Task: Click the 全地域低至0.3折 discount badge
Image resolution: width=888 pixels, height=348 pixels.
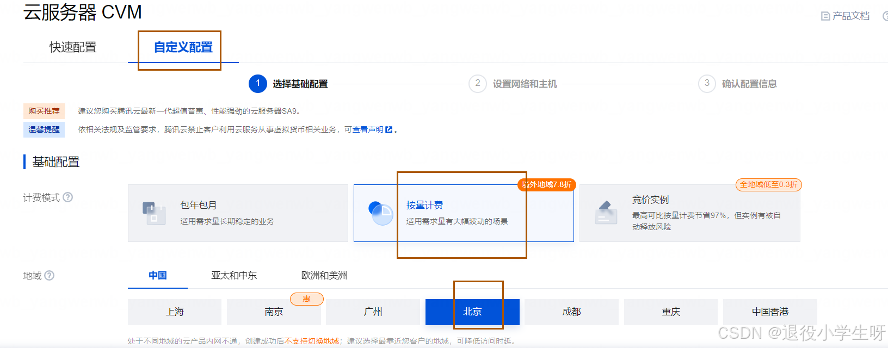Action: pyautogui.click(x=768, y=185)
